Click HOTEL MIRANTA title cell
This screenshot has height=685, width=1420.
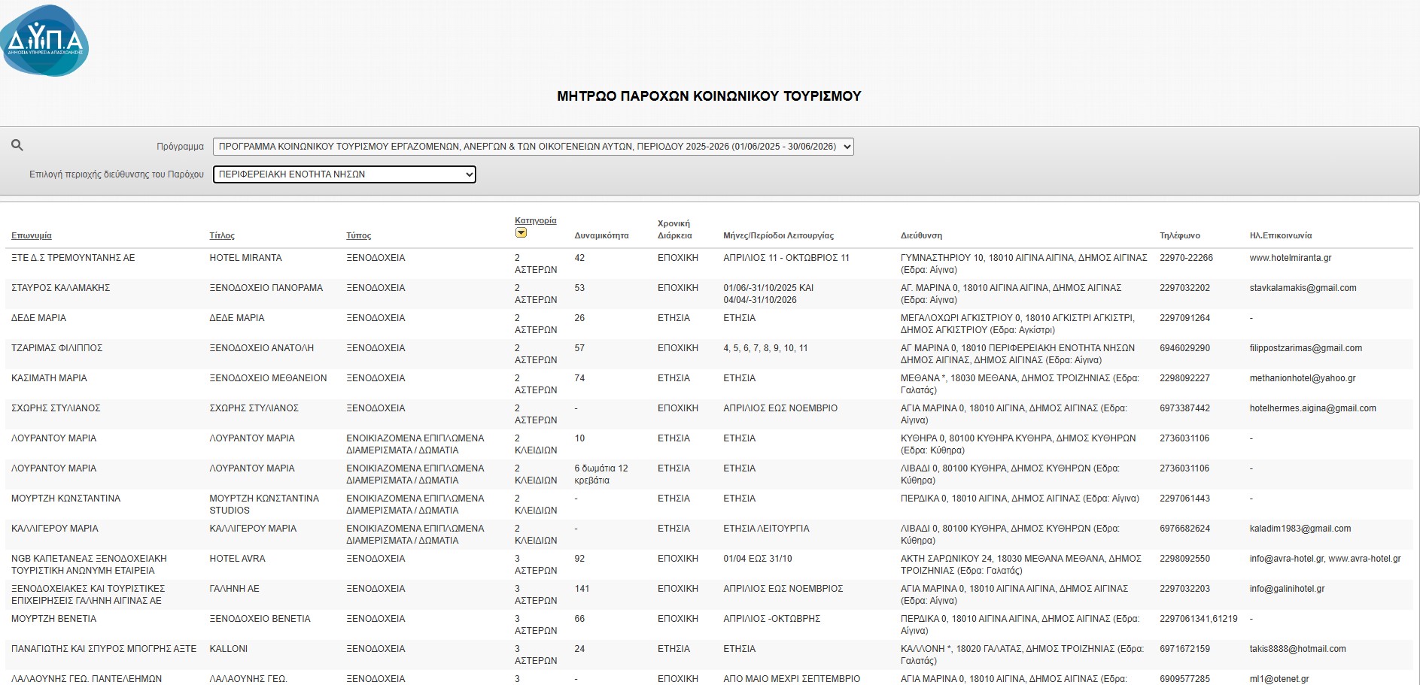(245, 258)
